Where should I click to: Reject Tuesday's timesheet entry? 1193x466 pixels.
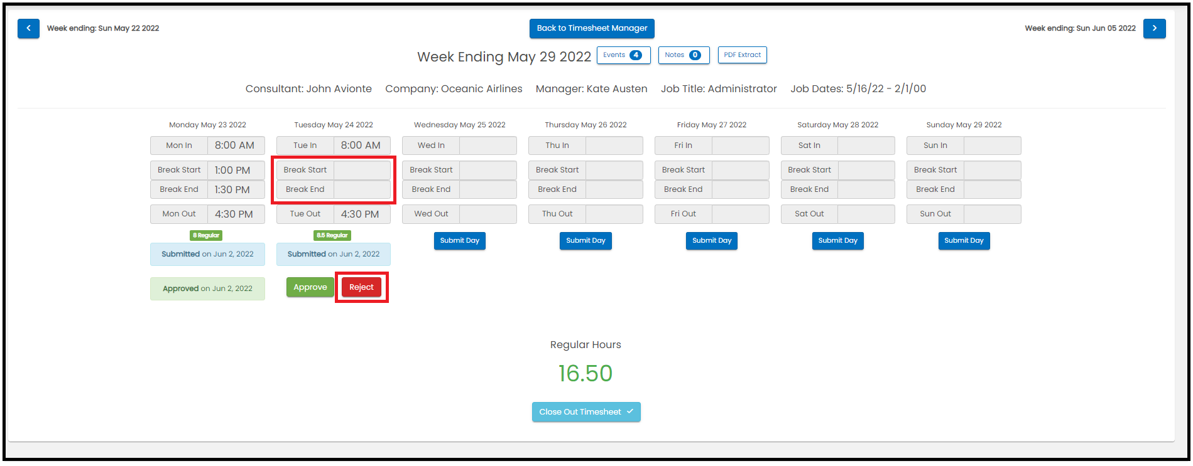point(361,287)
